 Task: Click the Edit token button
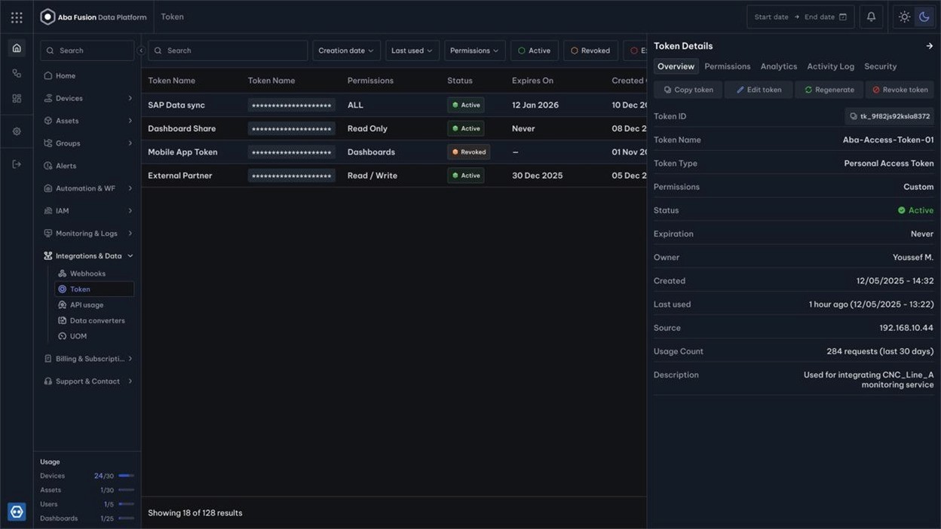pos(759,90)
